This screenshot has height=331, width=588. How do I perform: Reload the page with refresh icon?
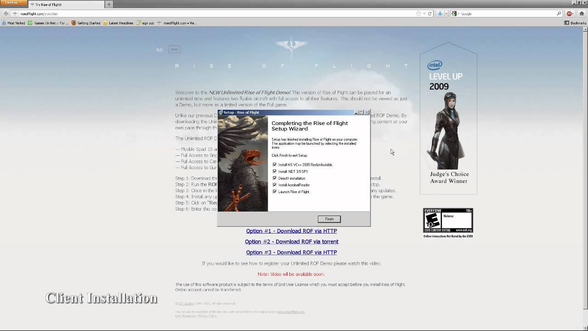point(430,14)
